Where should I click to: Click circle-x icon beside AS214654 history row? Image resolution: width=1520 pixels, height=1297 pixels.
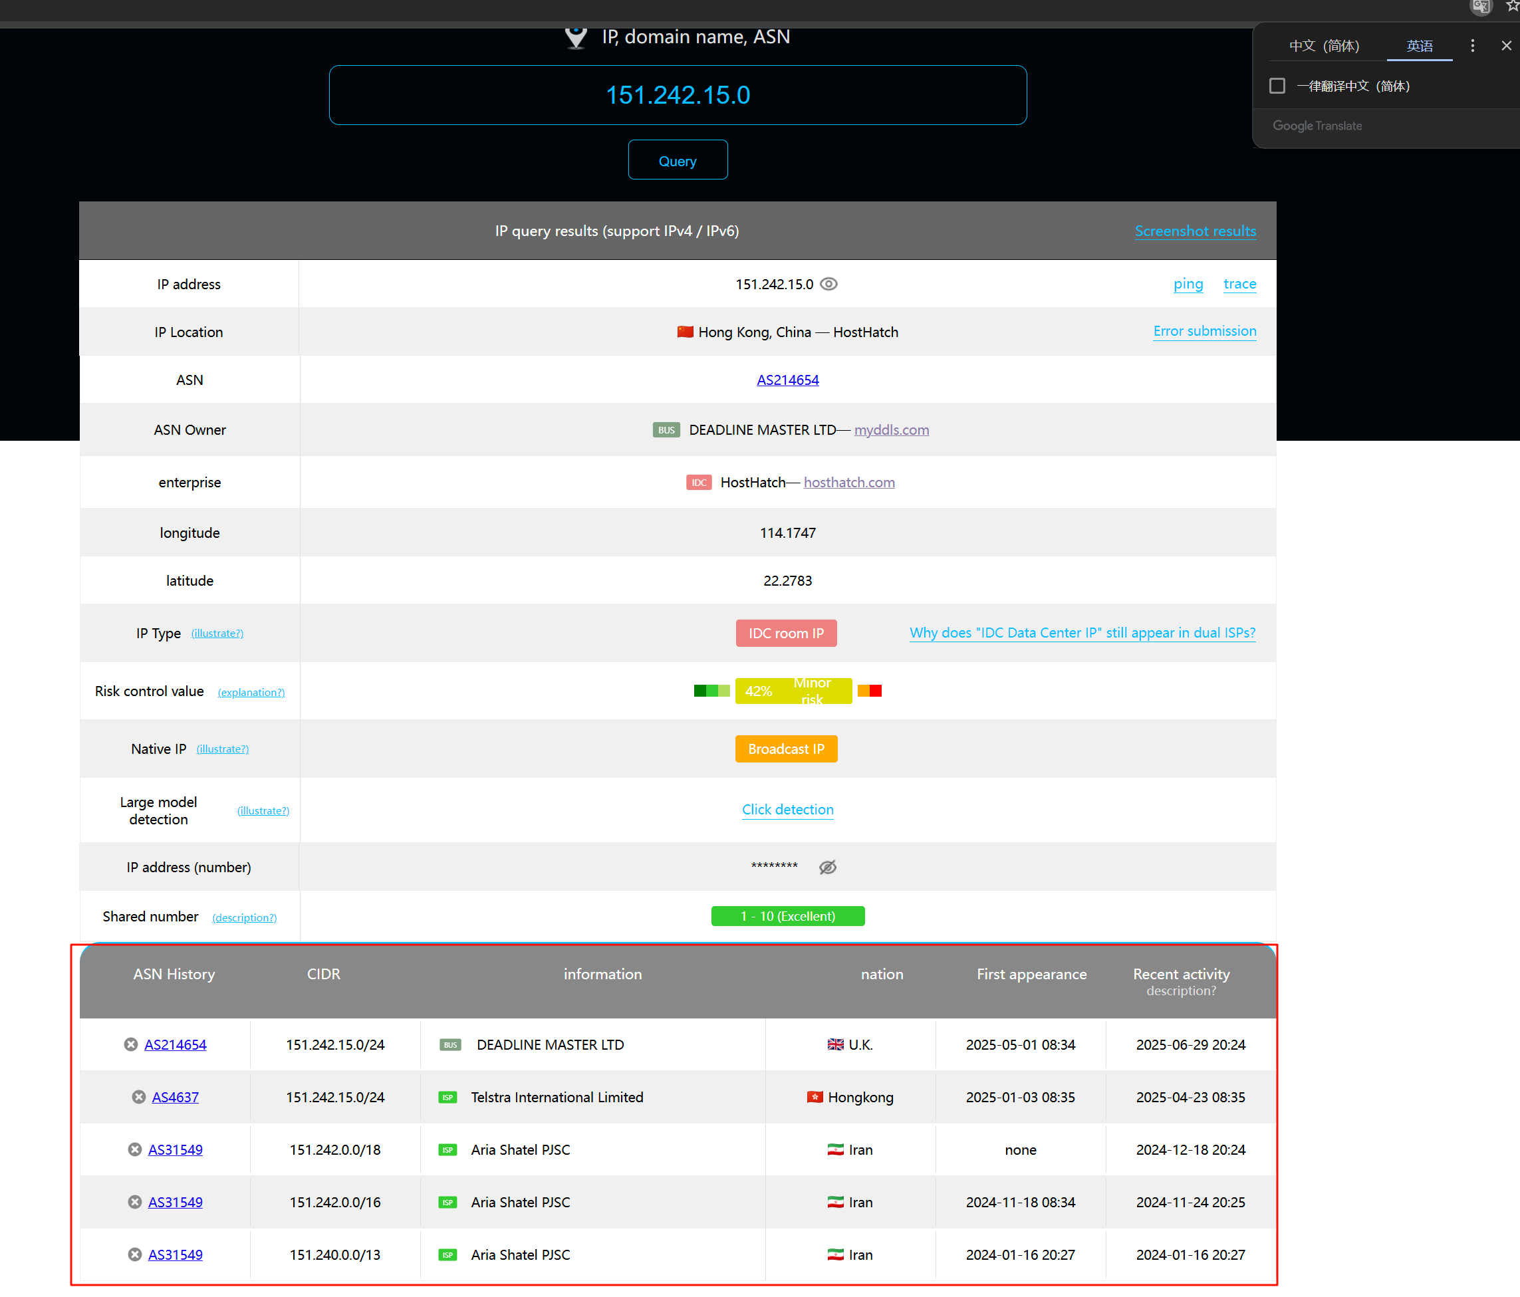[x=130, y=1044]
